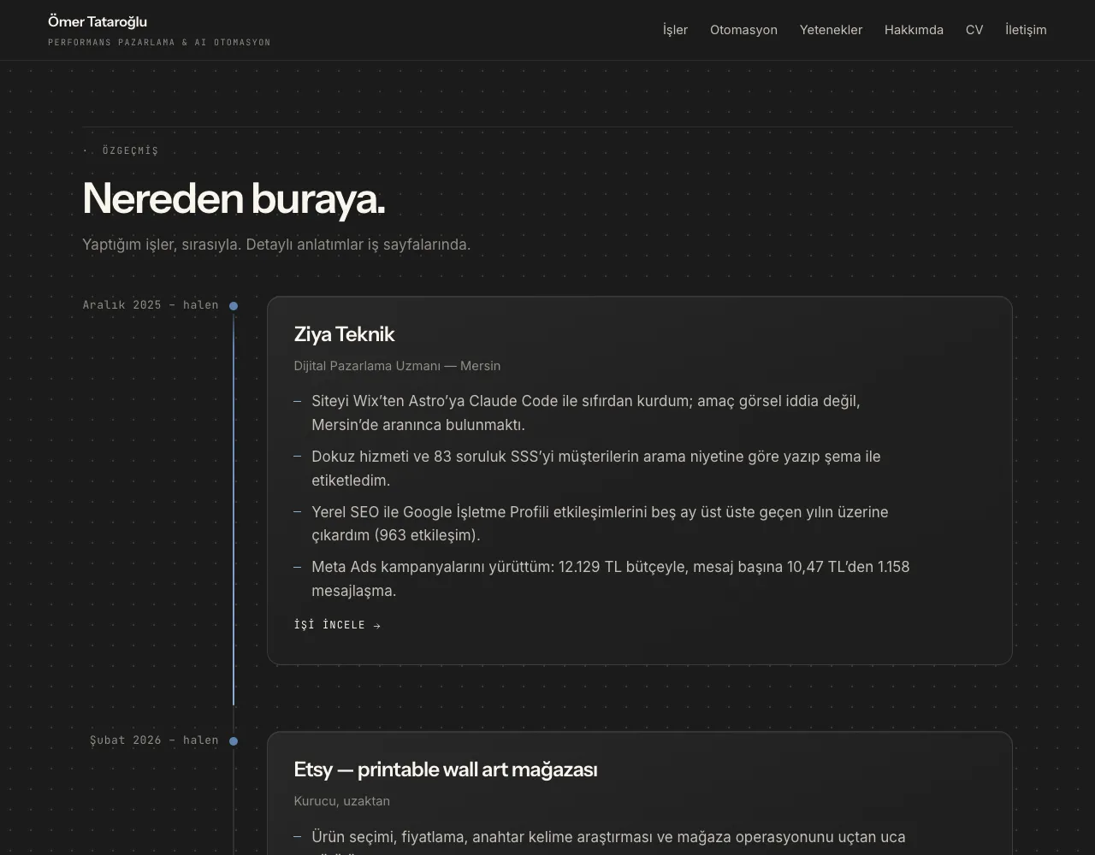Click the Ziya Teknik card heading
This screenshot has height=855, width=1095.
(344, 334)
